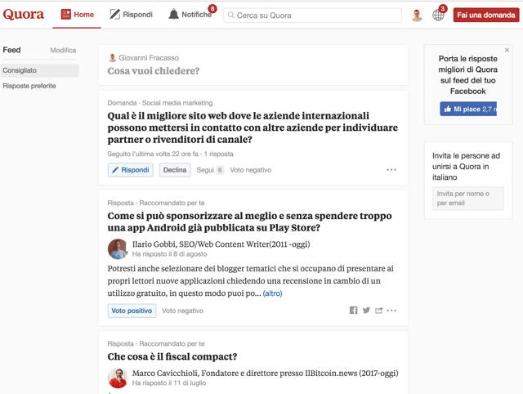Share Ilario Gobbi answer on Facebook

(x=353, y=311)
